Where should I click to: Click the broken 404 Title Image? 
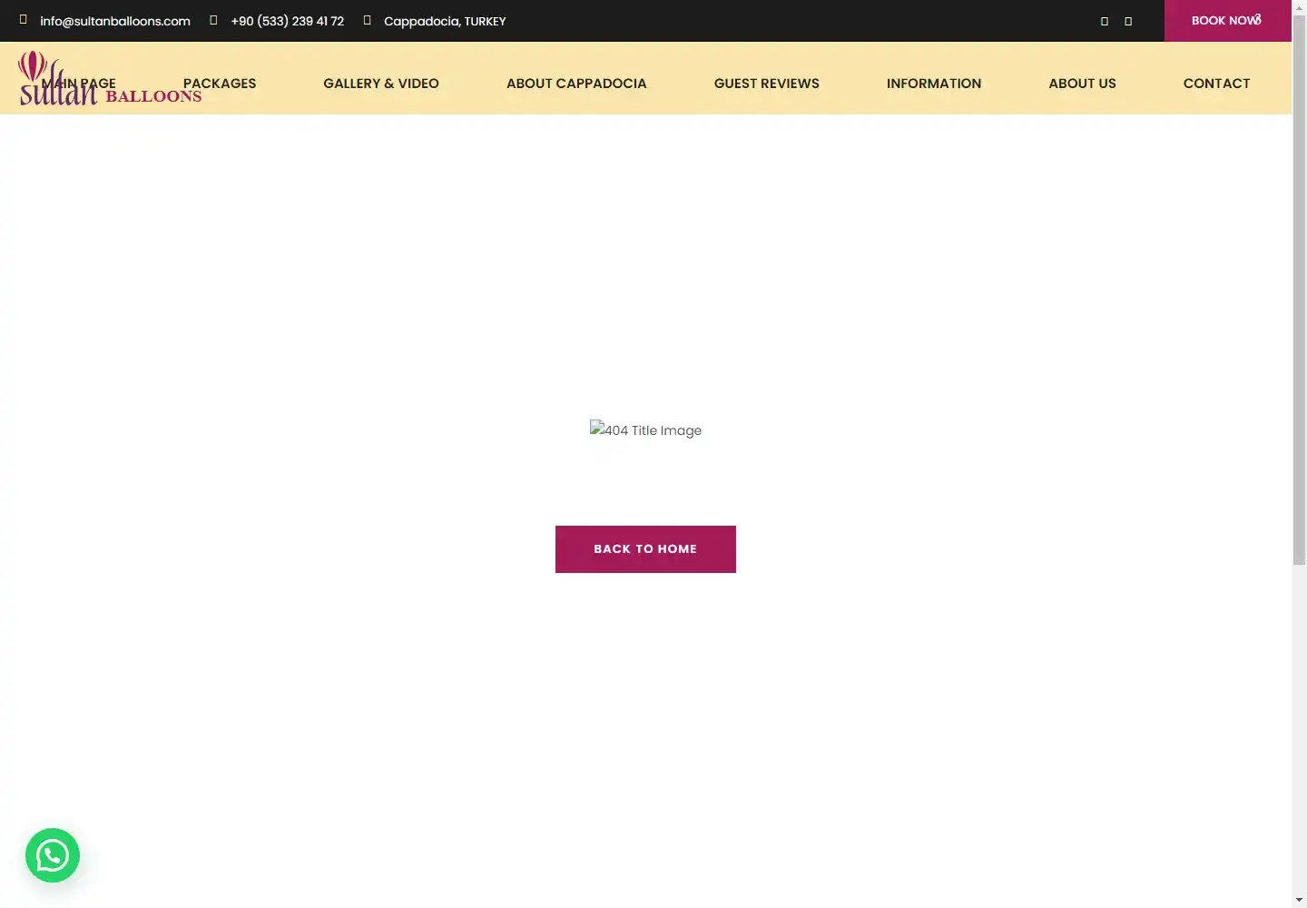(x=645, y=429)
